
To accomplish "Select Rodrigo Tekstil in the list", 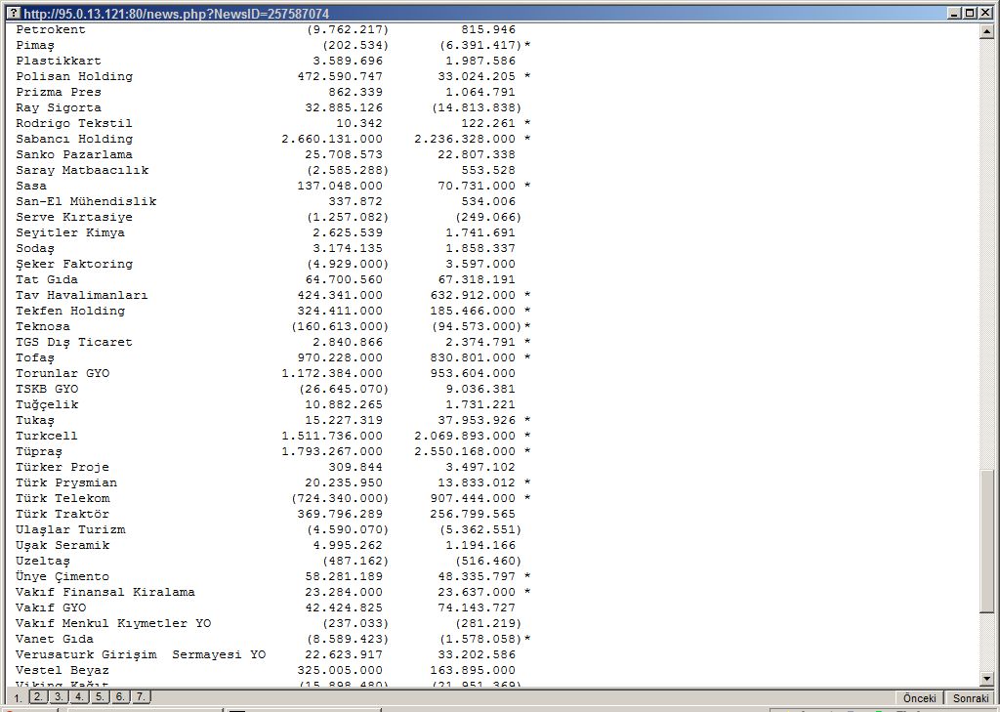I will click(74, 123).
